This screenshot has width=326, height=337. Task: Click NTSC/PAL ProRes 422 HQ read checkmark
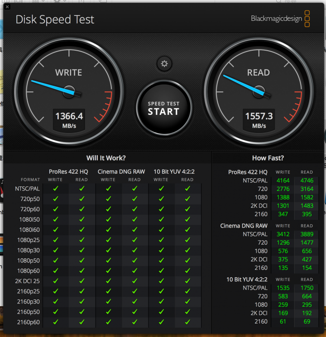(82, 189)
